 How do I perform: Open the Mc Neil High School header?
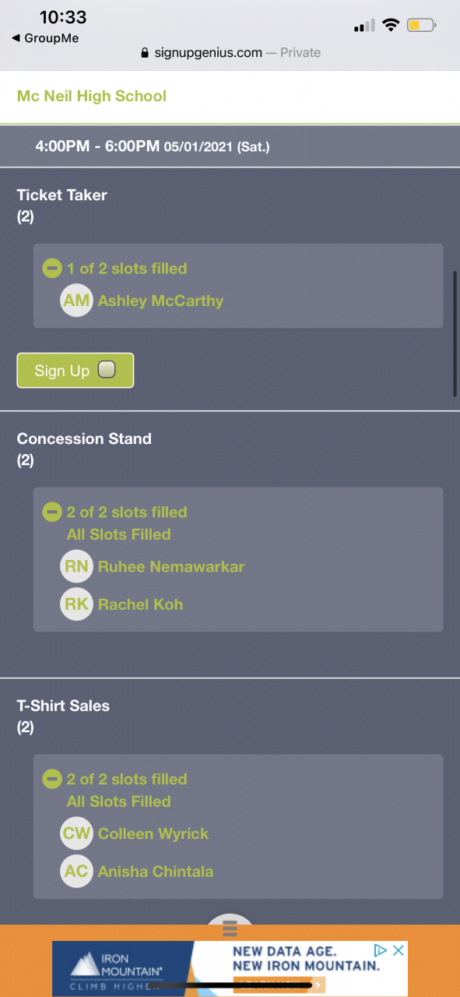point(92,97)
